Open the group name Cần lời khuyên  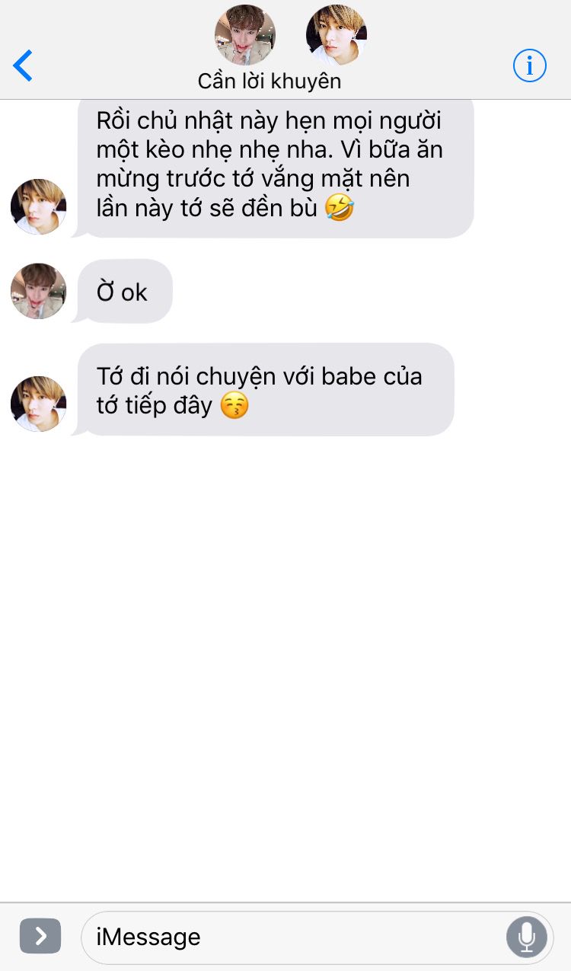coord(270,81)
